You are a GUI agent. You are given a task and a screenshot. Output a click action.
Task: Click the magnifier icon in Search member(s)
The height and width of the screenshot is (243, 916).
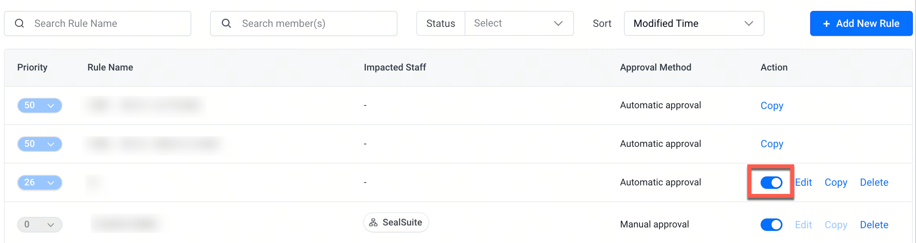[x=226, y=23]
